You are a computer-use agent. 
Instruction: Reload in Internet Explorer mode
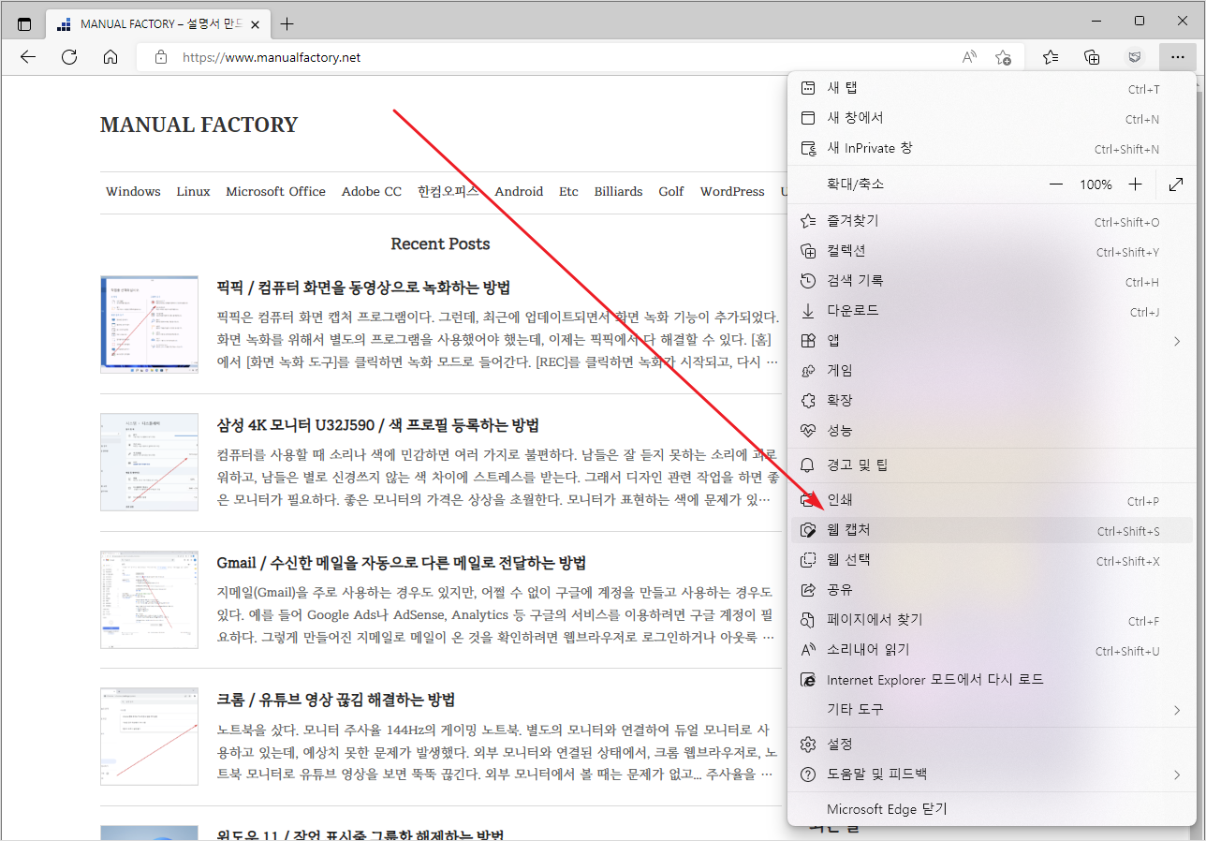click(x=992, y=680)
